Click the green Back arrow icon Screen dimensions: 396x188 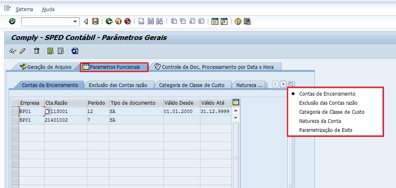point(109,21)
